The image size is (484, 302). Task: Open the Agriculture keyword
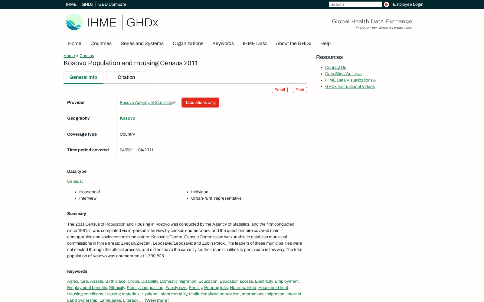click(x=77, y=281)
